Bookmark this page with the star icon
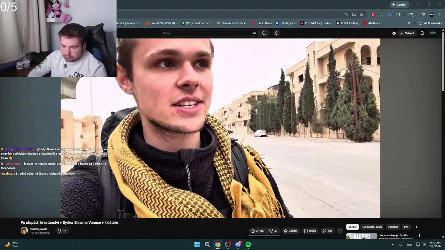Screen dimensions: 445x250 coord(362,15)
